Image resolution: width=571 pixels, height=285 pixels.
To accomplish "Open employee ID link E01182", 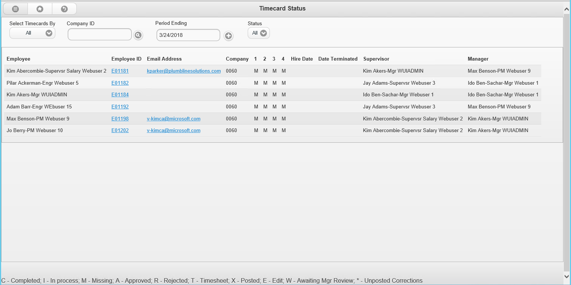I will point(120,83).
